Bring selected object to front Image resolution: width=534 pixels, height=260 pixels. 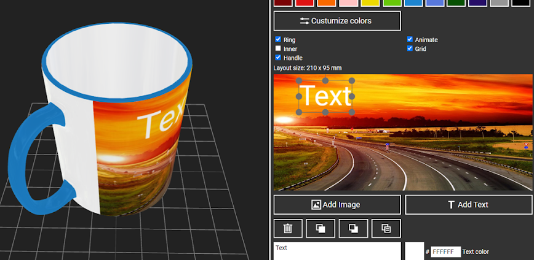pyautogui.click(x=321, y=229)
